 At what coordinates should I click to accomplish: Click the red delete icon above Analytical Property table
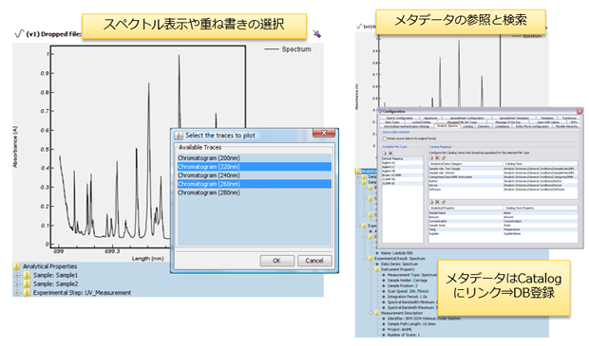[x=437, y=202]
